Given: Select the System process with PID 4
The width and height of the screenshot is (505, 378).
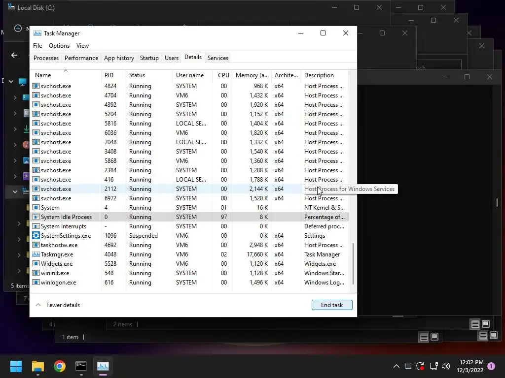Looking at the screenshot, I should 189,208.
